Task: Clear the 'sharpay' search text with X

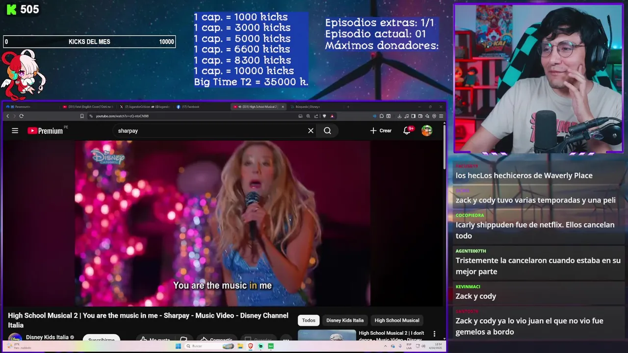Action: [311, 130]
